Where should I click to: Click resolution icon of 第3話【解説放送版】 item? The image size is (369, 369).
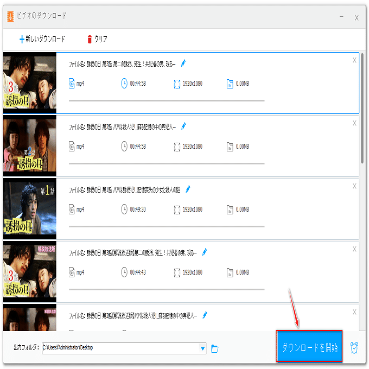177,272
